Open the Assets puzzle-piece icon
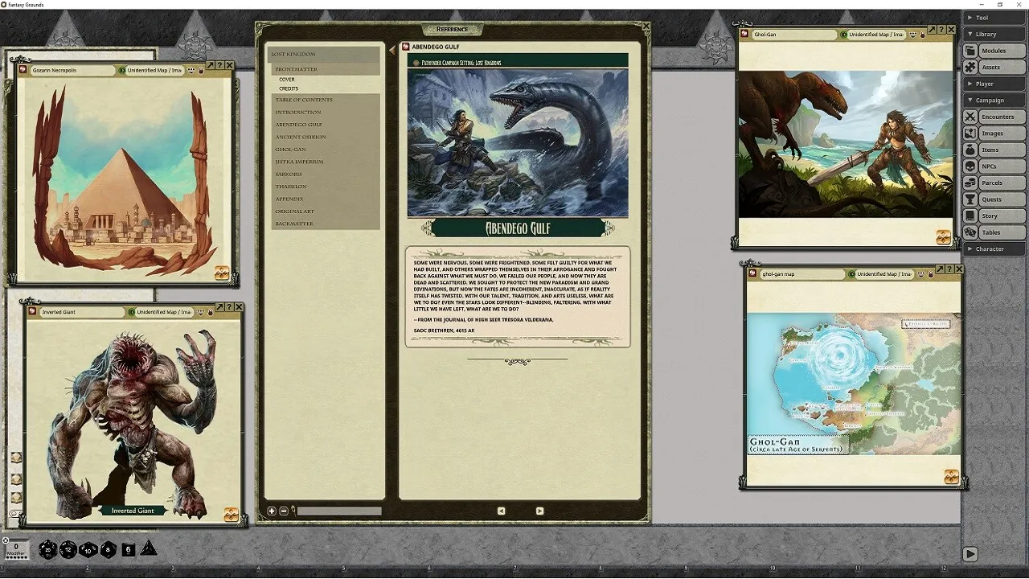1029x579 pixels. (x=970, y=68)
